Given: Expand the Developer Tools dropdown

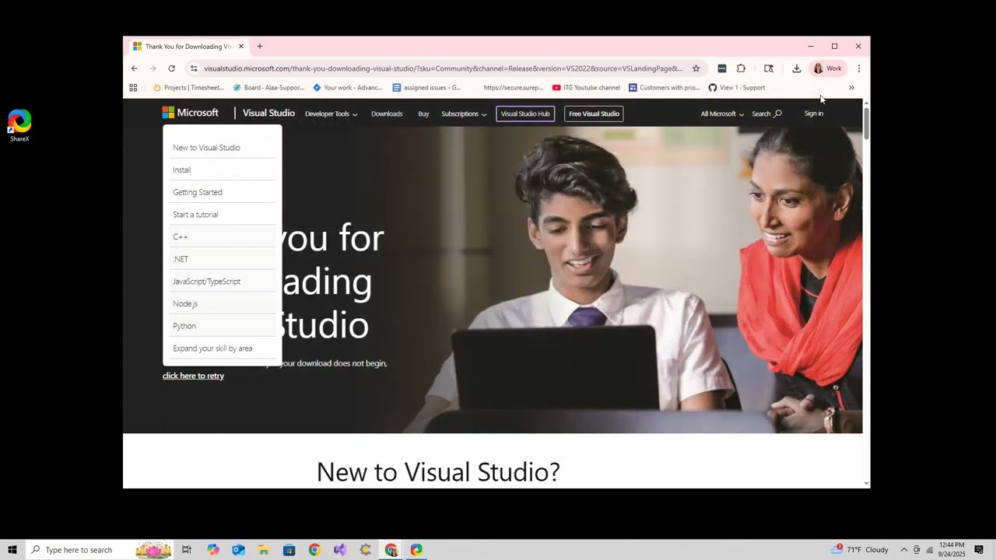Looking at the screenshot, I should [x=331, y=114].
